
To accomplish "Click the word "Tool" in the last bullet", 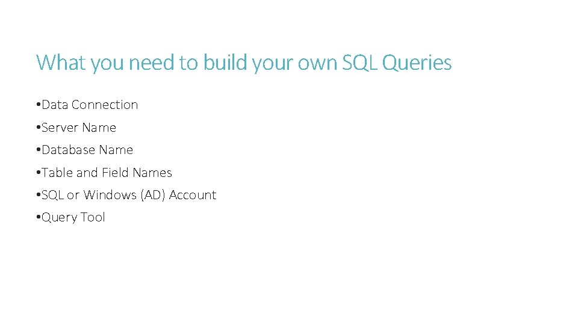I will 93,217.
